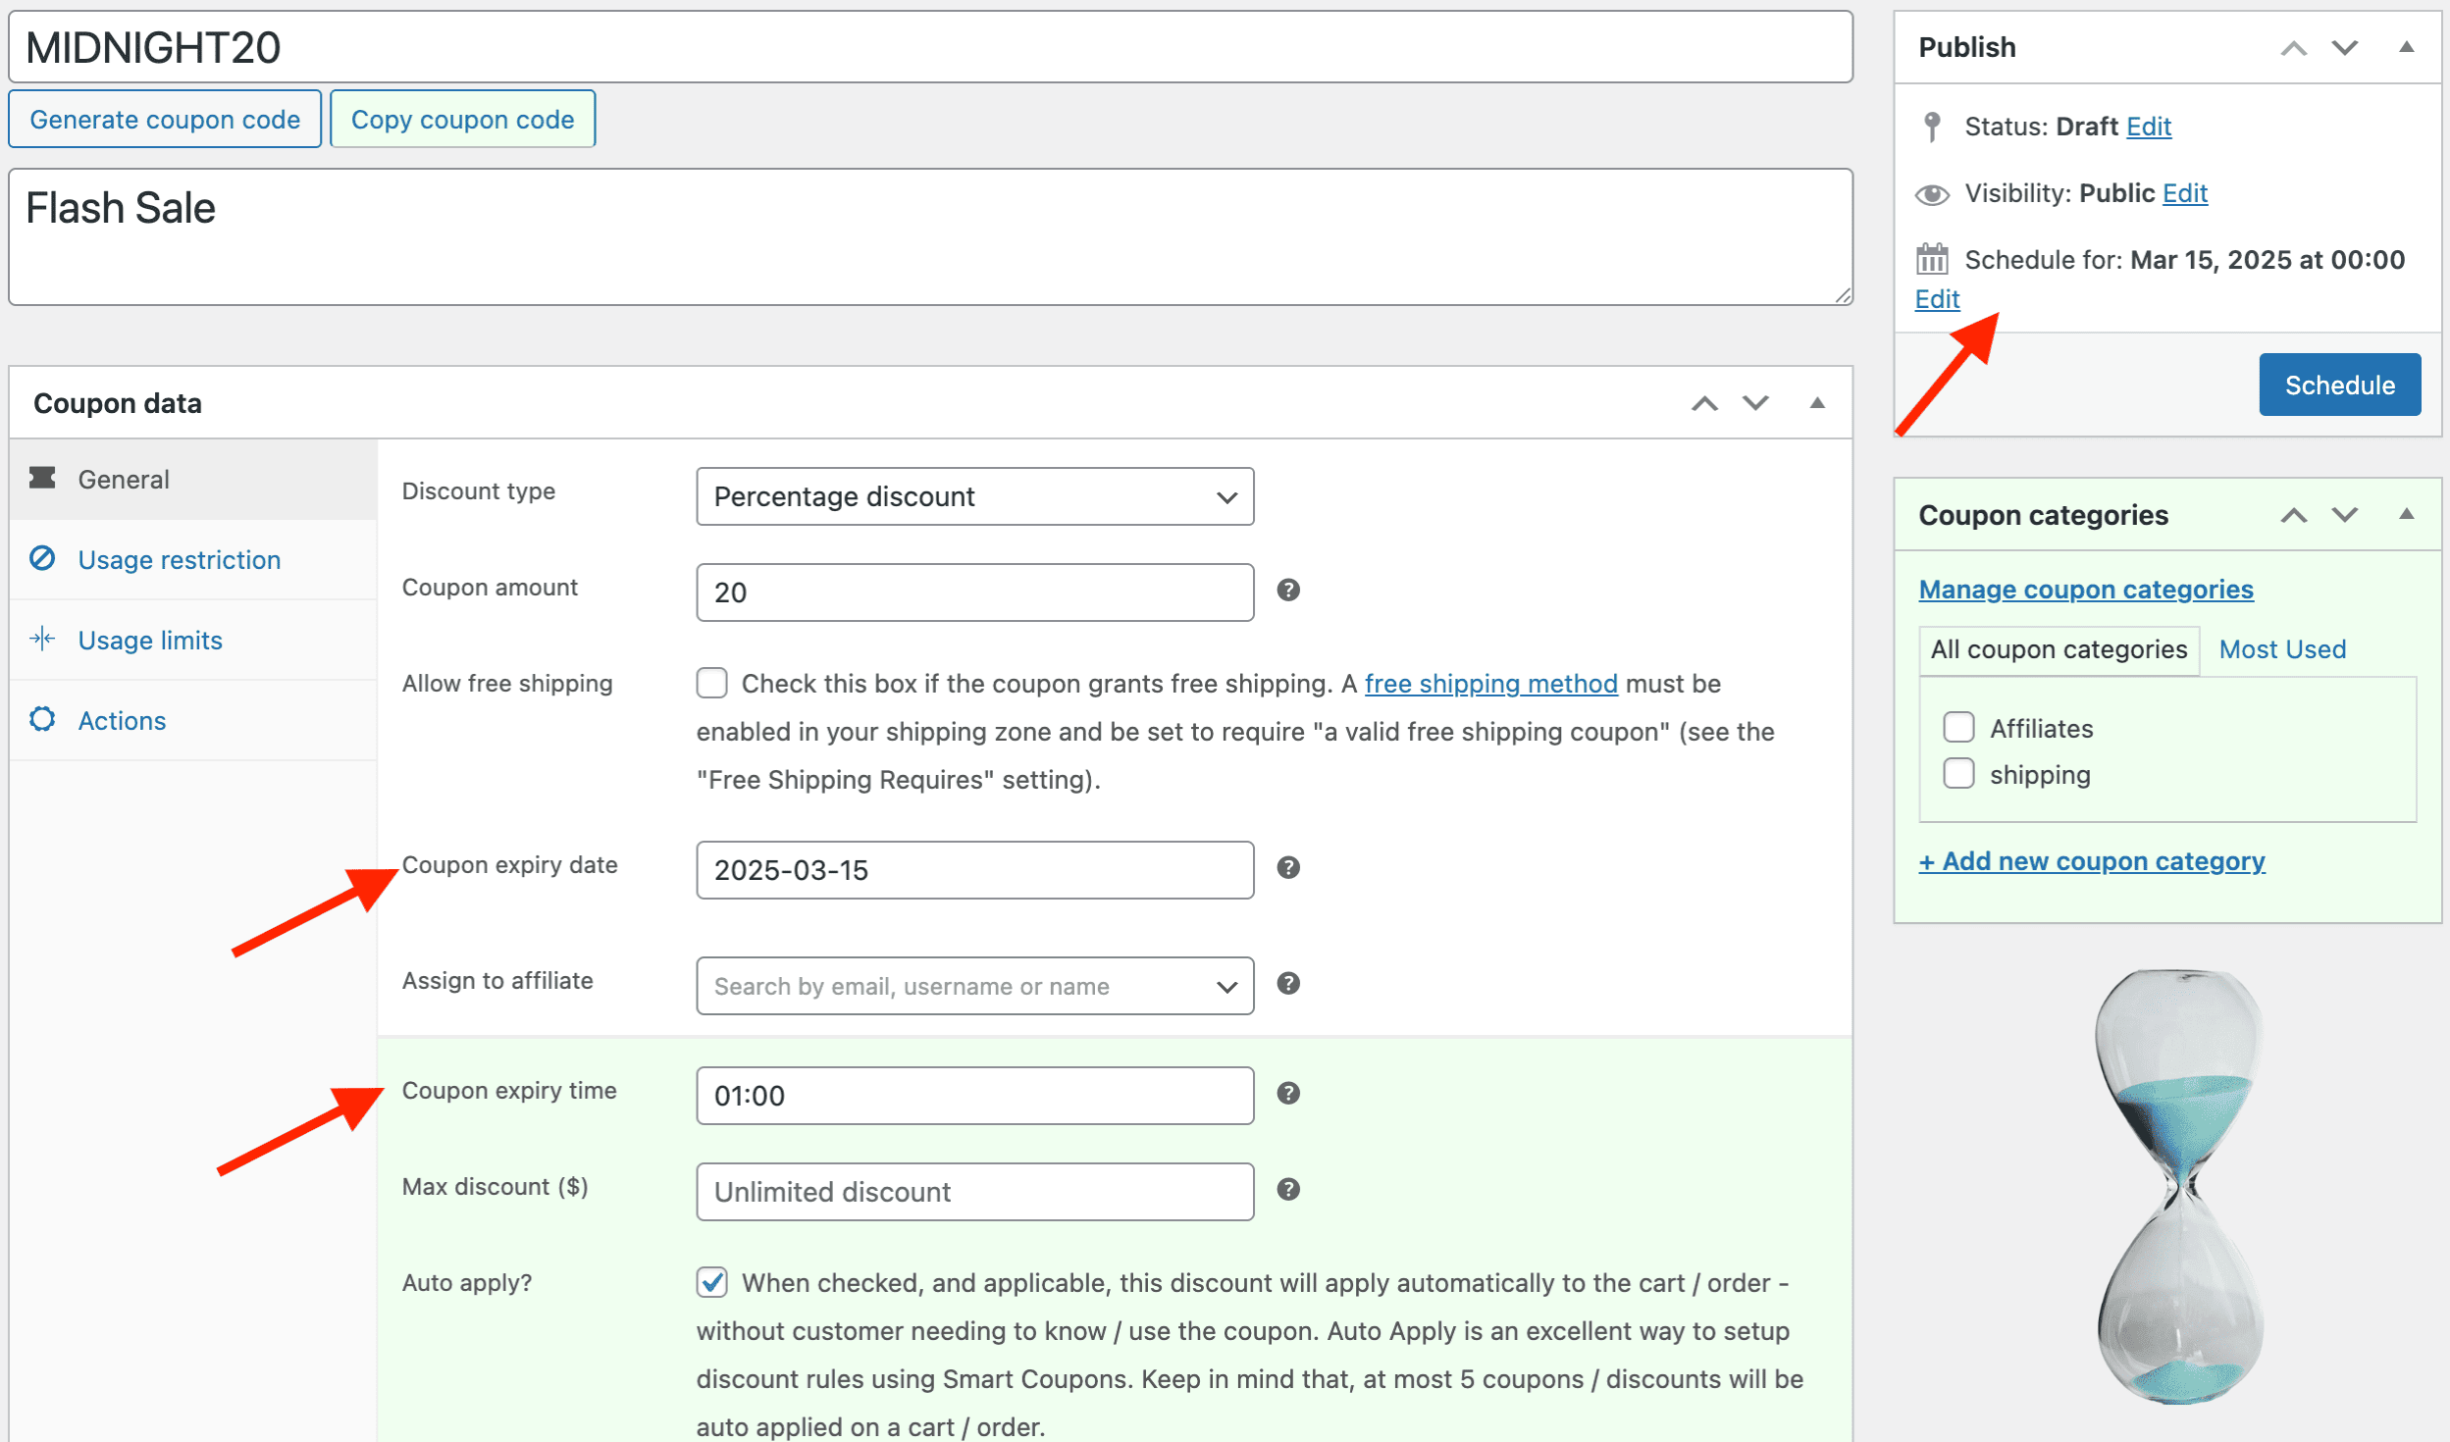Toggle the Allow free shipping checkbox
This screenshot has height=1442, width=2450.
pos(709,682)
